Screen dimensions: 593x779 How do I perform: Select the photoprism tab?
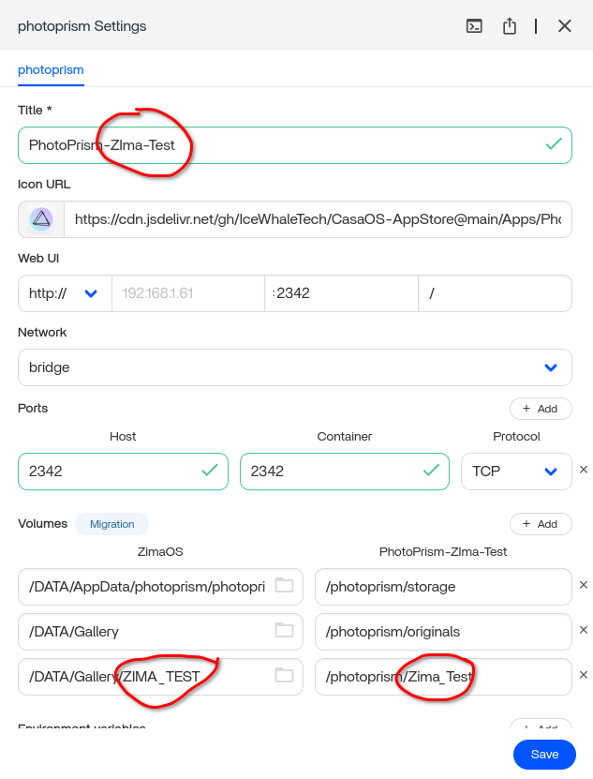click(x=51, y=70)
